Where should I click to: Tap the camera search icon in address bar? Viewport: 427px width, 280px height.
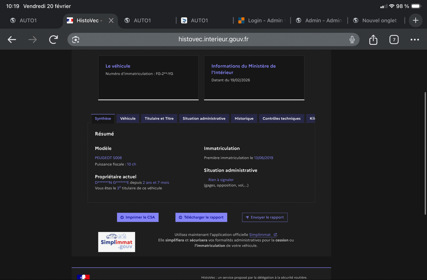[x=75, y=40]
